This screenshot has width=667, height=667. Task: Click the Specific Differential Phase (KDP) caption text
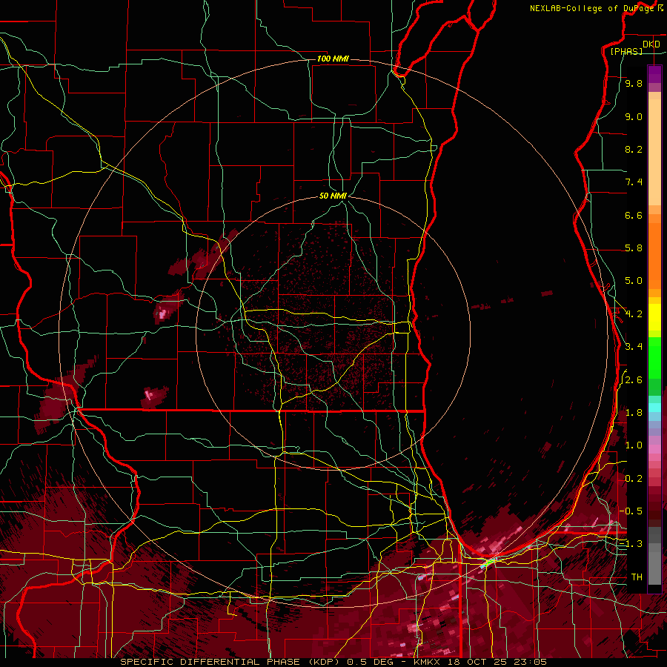tap(231, 662)
